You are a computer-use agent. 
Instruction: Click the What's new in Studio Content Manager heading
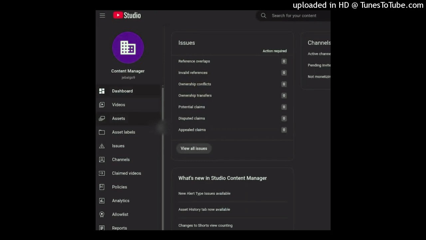tap(223, 178)
